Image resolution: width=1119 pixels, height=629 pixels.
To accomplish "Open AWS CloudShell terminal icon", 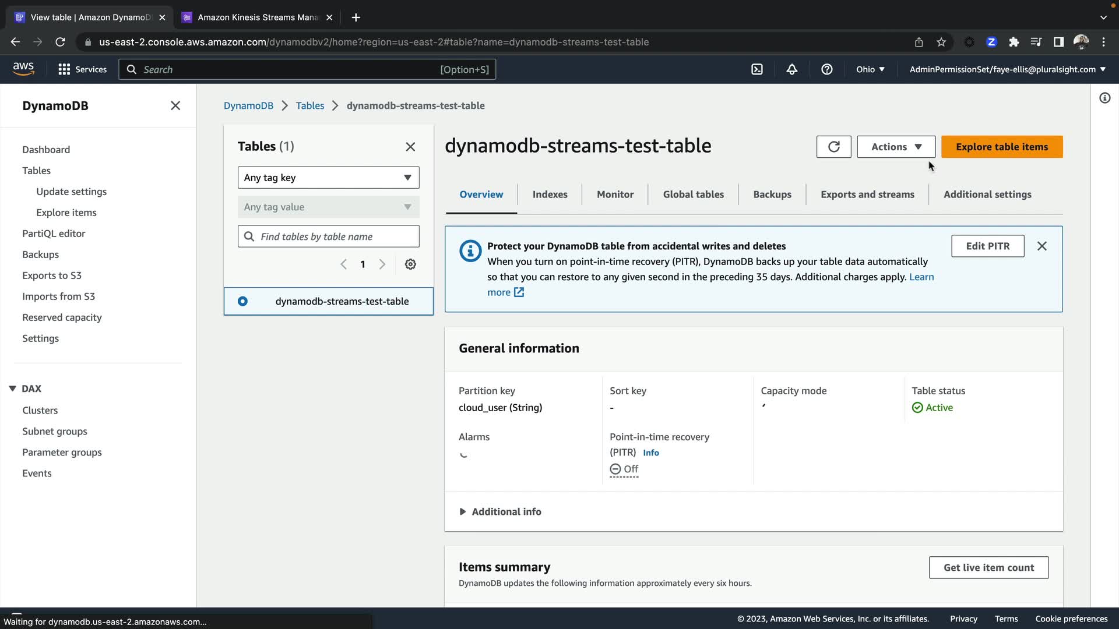I will coord(757,69).
